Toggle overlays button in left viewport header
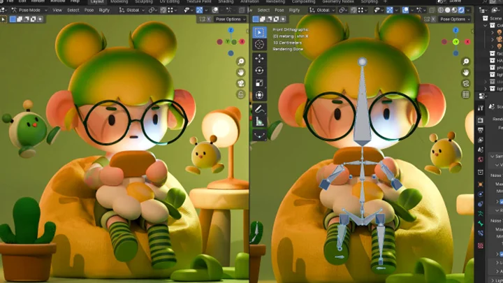The image size is (503, 283). [x=215, y=10]
